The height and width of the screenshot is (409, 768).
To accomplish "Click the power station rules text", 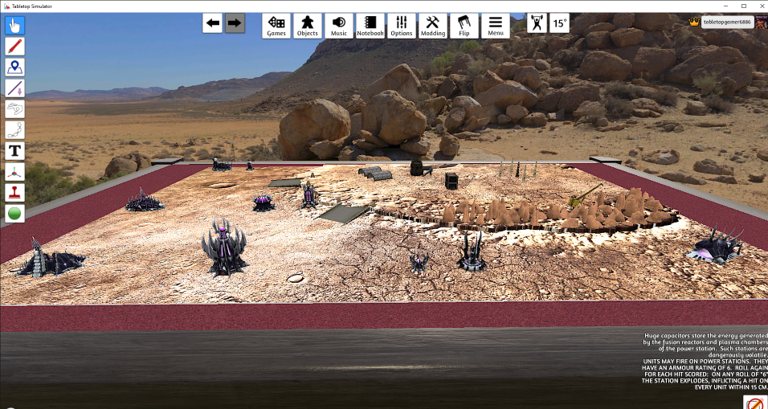I will click(x=705, y=362).
